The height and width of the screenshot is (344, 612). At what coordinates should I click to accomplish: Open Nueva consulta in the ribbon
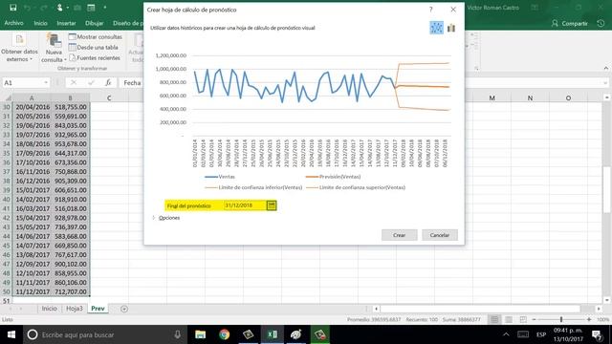54,48
